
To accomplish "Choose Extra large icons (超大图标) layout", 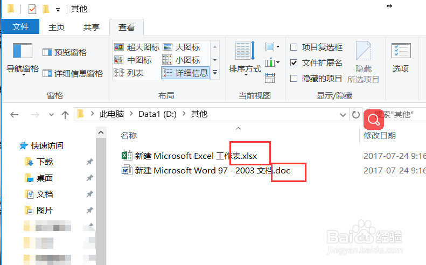I will [137, 47].
